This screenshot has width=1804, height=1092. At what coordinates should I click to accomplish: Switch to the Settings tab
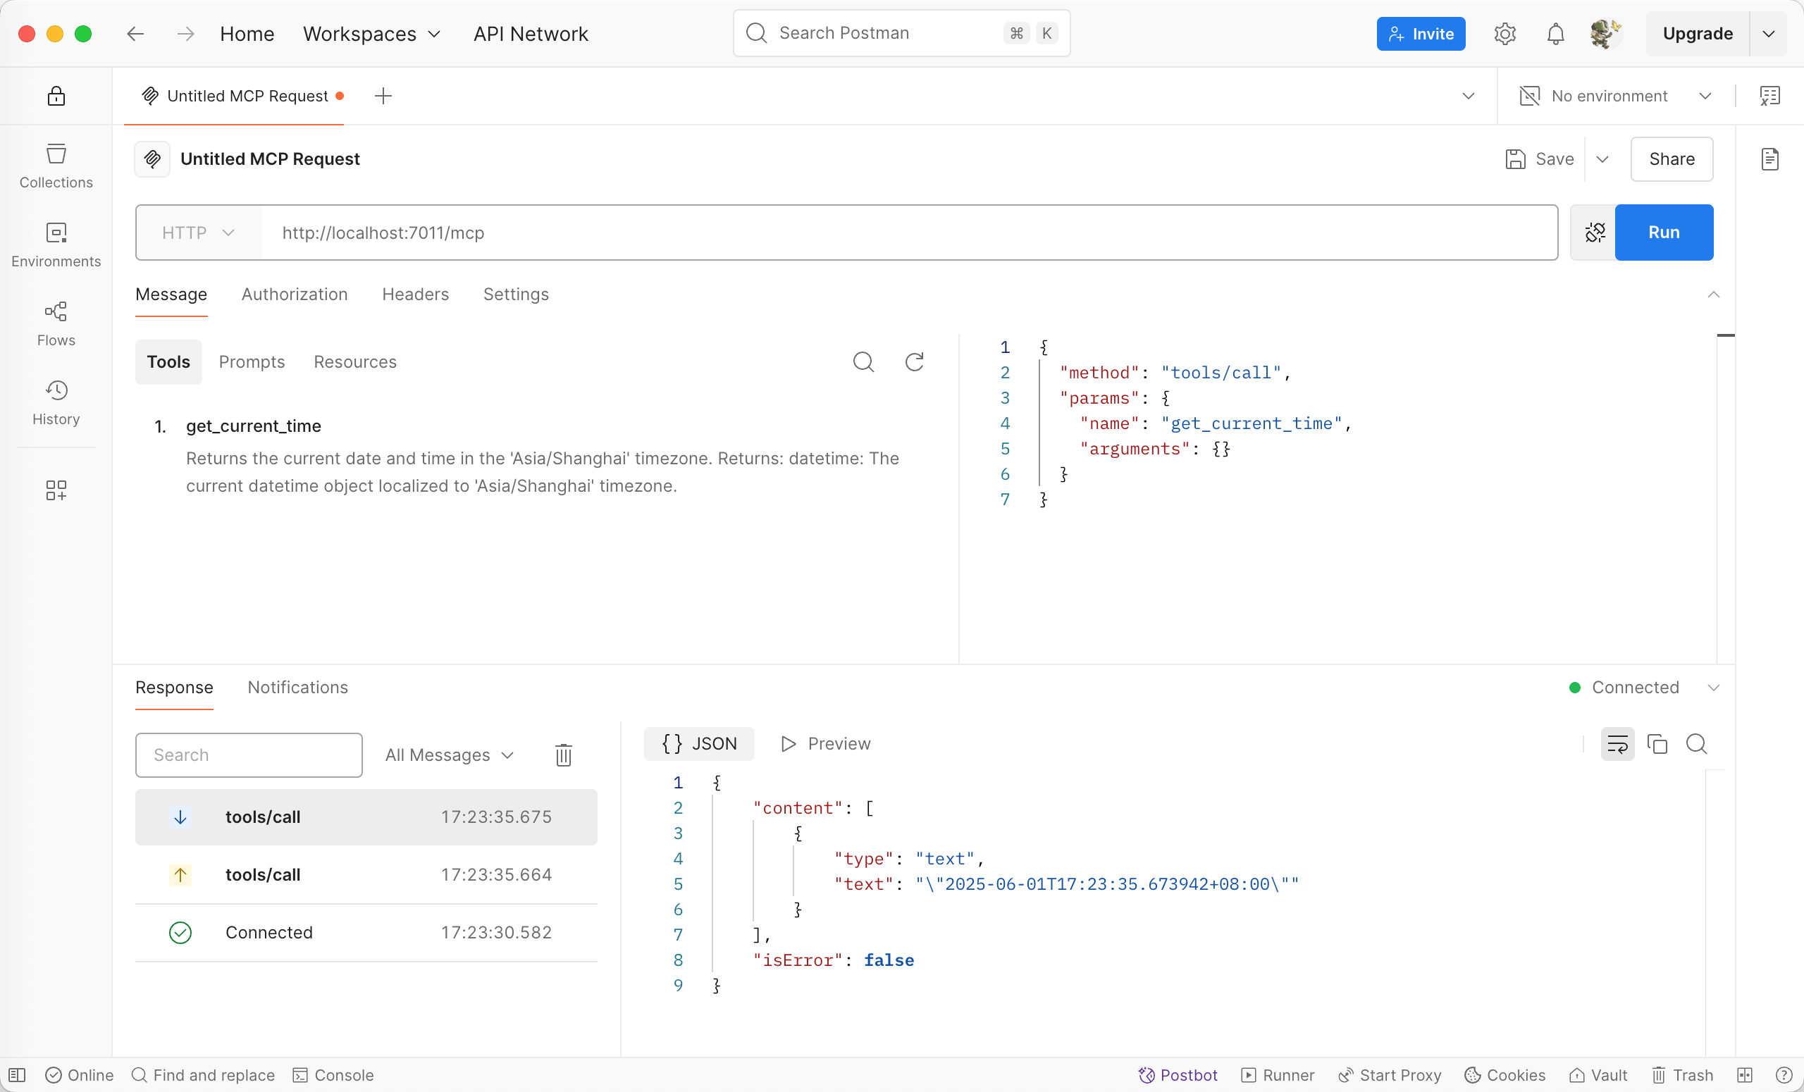pyautogui.click(x=515, y=294)
